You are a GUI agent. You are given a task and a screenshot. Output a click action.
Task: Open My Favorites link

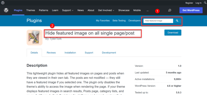coord(103,21)
